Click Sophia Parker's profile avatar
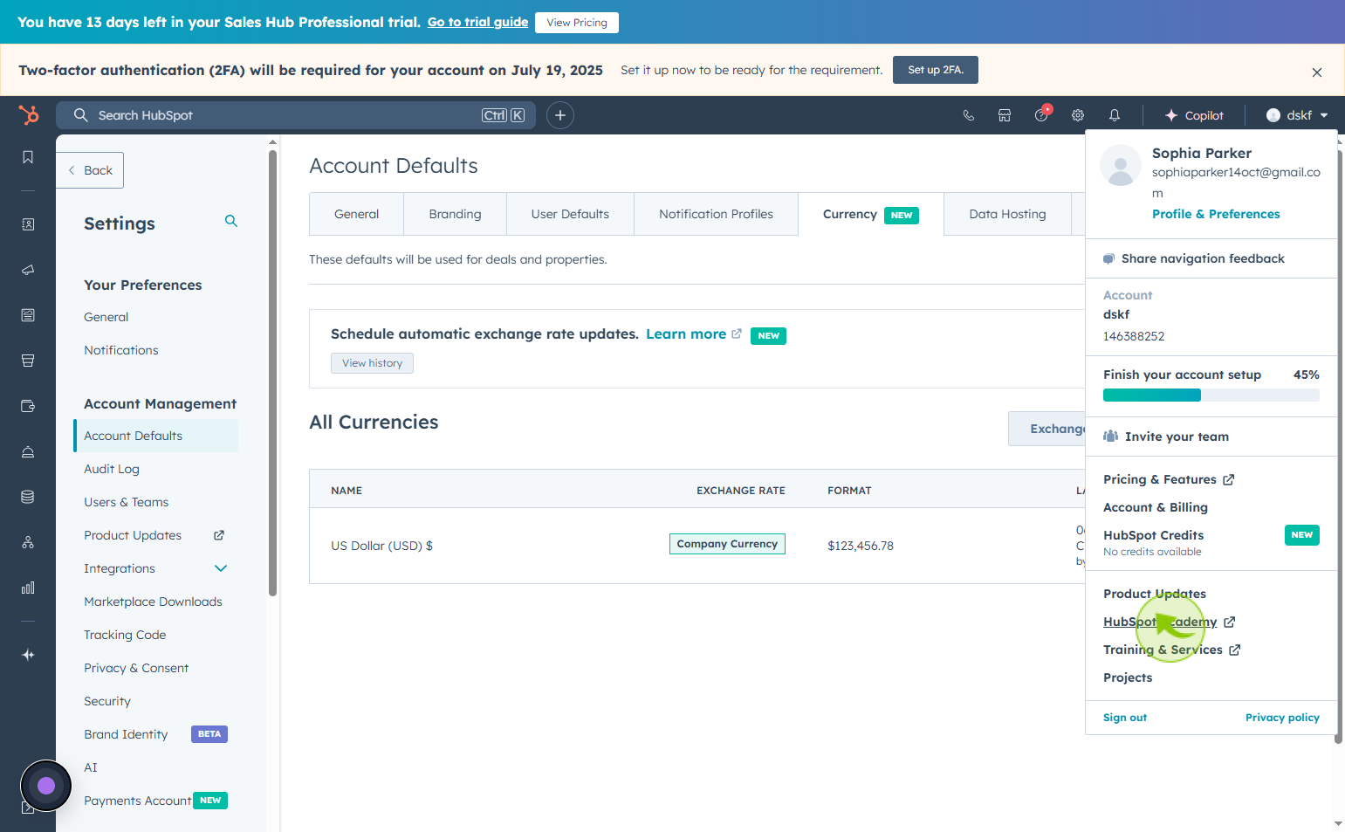This screenshot has height=832, width=1345. [1121, 165]
